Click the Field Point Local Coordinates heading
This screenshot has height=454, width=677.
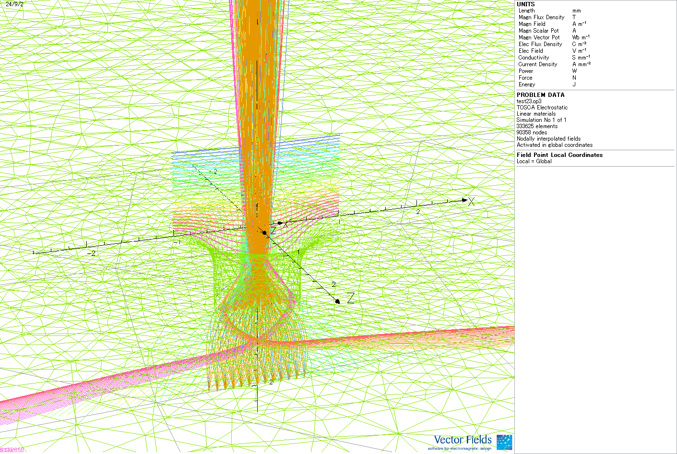point(559,155)
